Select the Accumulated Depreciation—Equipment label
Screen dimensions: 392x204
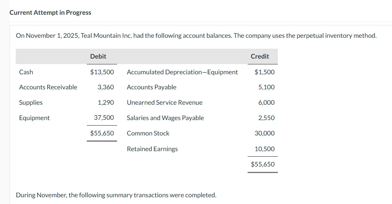[182, 72]
